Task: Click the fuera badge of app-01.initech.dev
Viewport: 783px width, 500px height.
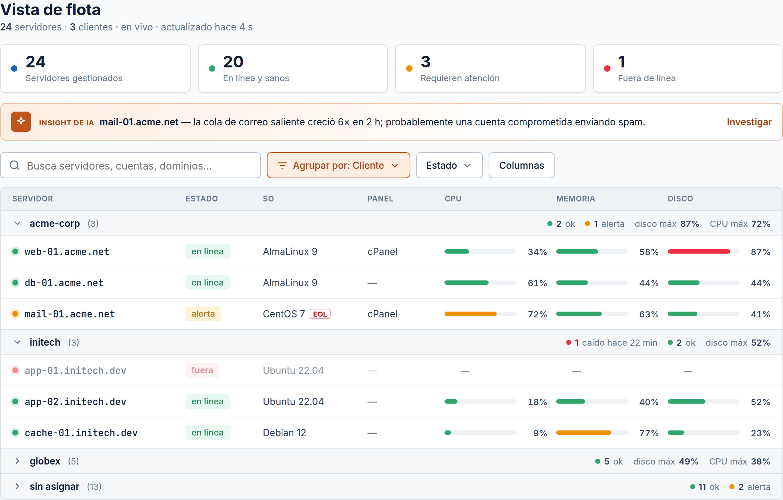Action: pos(202,370)
